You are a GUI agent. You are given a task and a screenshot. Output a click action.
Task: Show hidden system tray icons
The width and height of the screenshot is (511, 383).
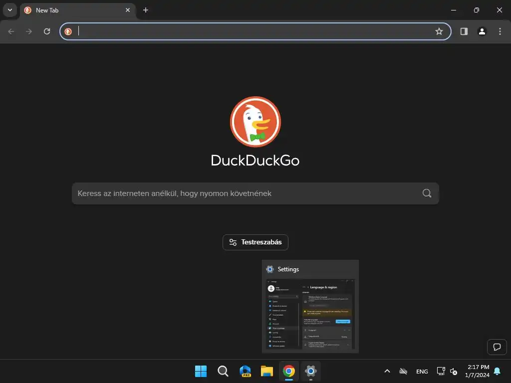point(387,371)
